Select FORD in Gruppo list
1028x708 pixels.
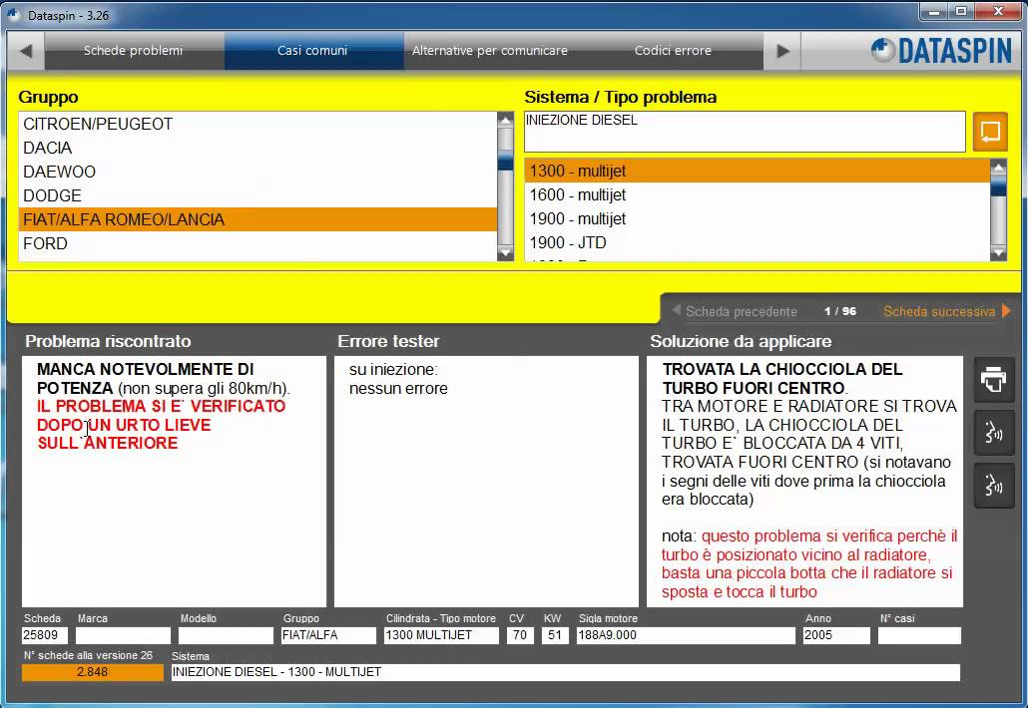(x=257, y=243)
